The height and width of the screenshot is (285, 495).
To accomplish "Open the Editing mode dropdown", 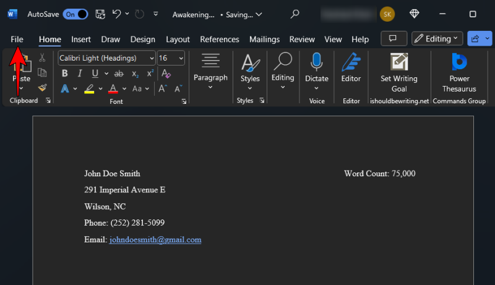I will click(x=437, y=38).
